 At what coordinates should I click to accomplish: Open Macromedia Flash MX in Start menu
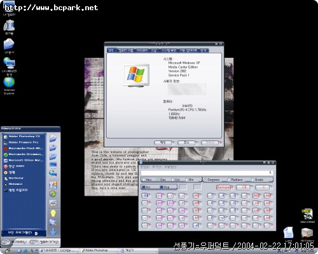24,148
